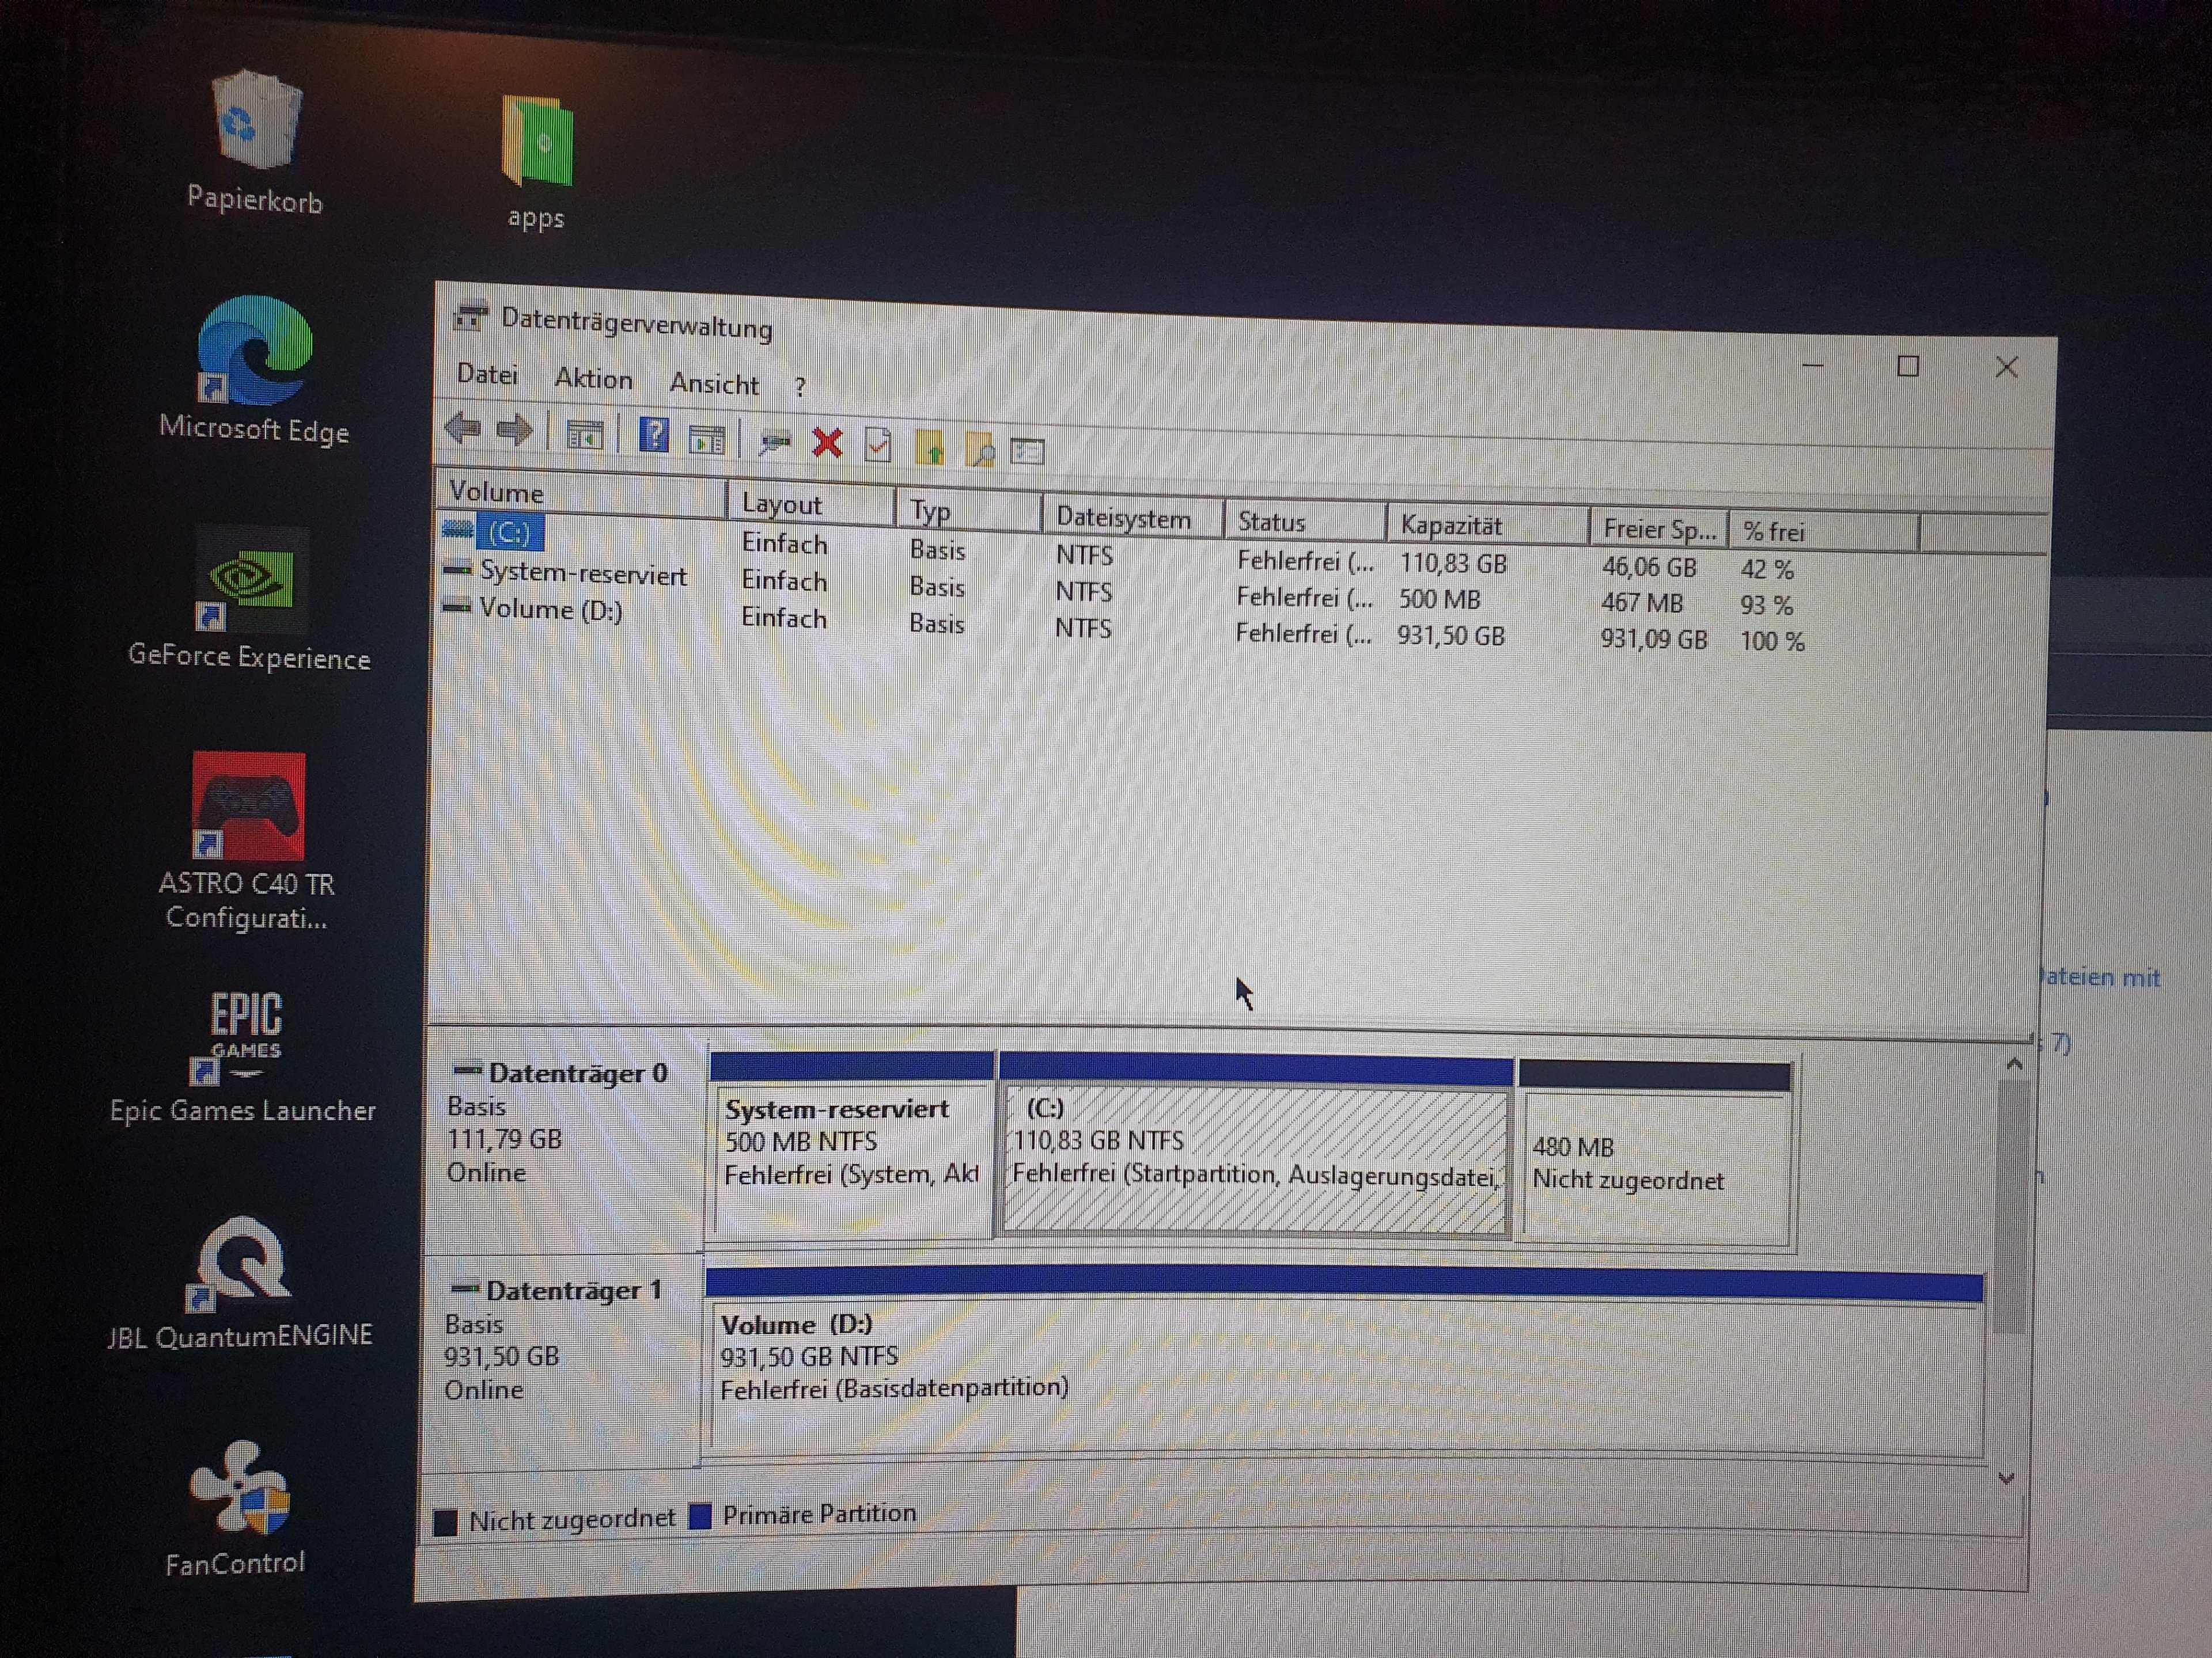Select the Volume (D:) row in list

click(x=550, y=609)
